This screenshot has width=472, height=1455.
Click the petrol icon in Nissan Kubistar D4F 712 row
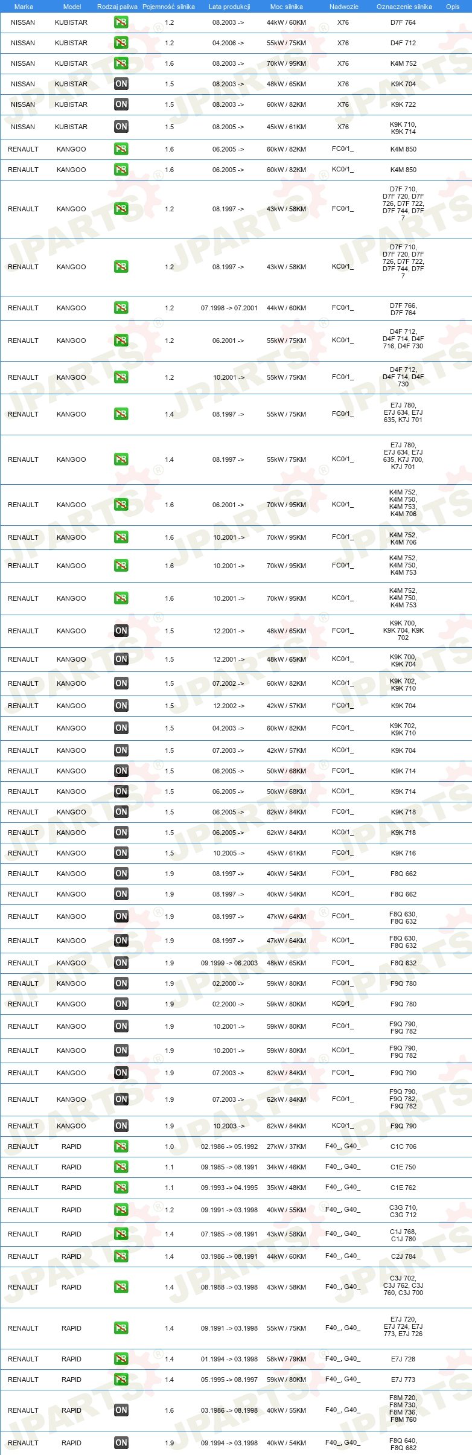(121, 43)
